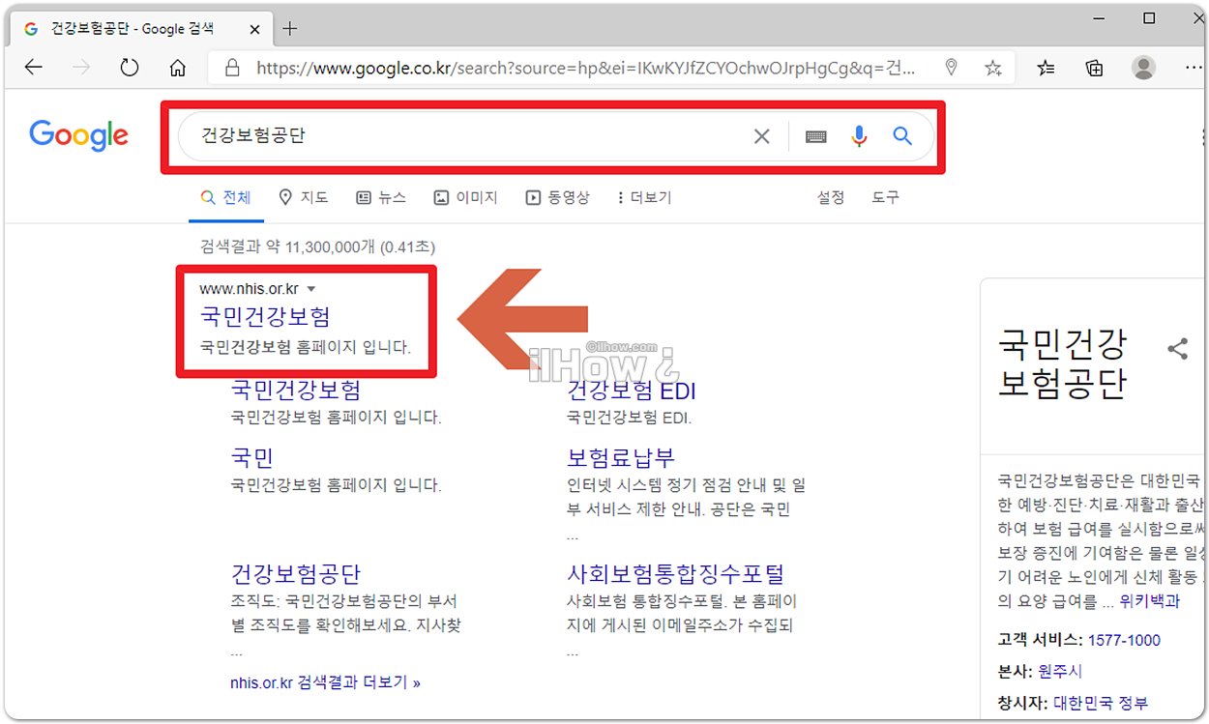The width and height of the screenshot is (1209, 724).
Task: Switch to the 이미지 tab
Action: [465, 197]
